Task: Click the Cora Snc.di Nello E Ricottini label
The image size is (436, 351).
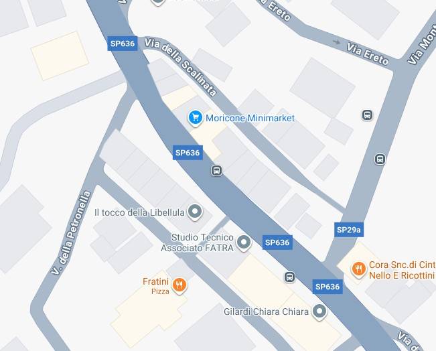Action: [x=402, y=270]
